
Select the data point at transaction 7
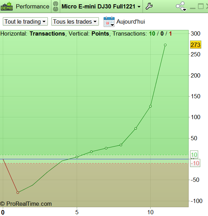pyautogui.click(x=106, y=148)
